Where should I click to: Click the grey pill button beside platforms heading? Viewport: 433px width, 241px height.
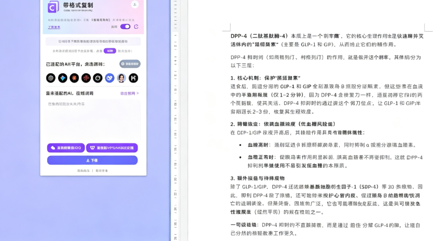130,64
